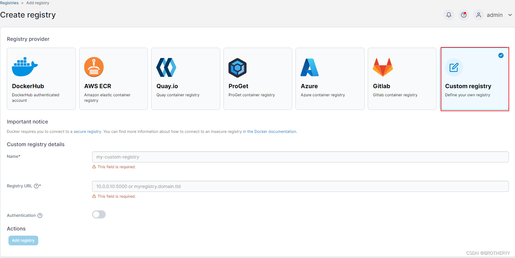Click the Custom registry details heading
The image size is (515, 258).
[x=36, y=145]
